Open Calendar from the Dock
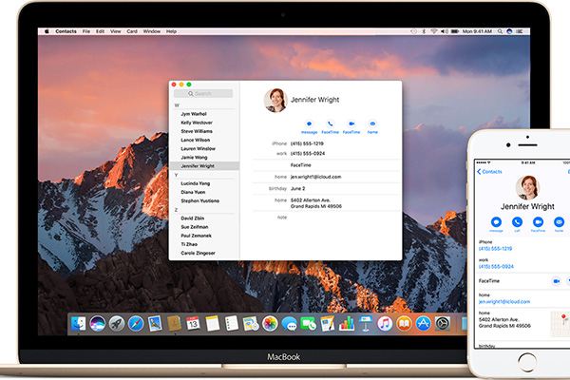Image resolution: width=570 pixels, height=380 pixels. tap(193, 324)
